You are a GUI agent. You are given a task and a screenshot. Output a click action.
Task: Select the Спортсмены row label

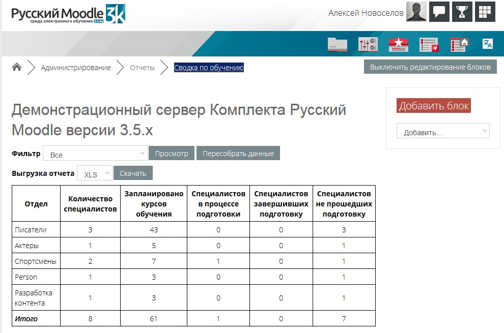35,261
